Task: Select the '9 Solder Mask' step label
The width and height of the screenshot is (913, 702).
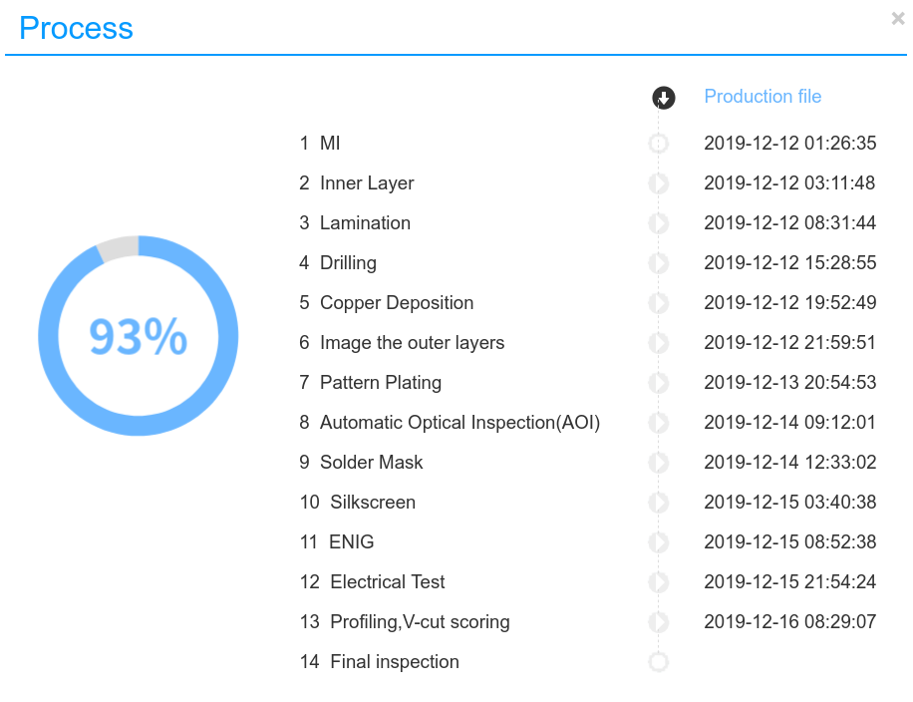Action: (361, 462)
